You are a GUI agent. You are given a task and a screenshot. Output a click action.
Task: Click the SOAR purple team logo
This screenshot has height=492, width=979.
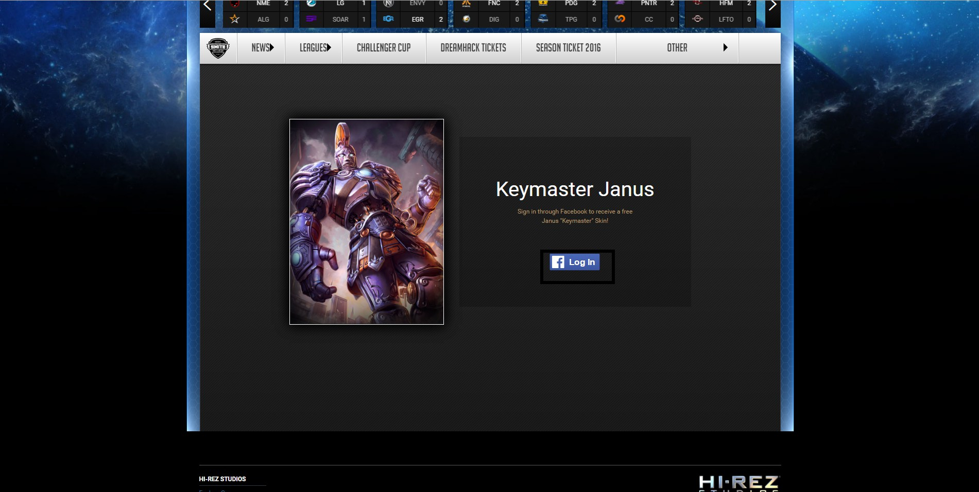311,19
